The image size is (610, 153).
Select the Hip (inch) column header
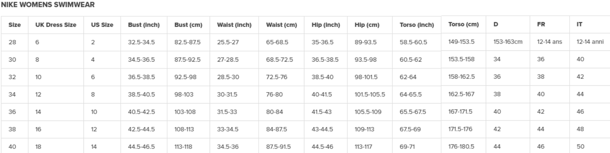click(326, 25)
